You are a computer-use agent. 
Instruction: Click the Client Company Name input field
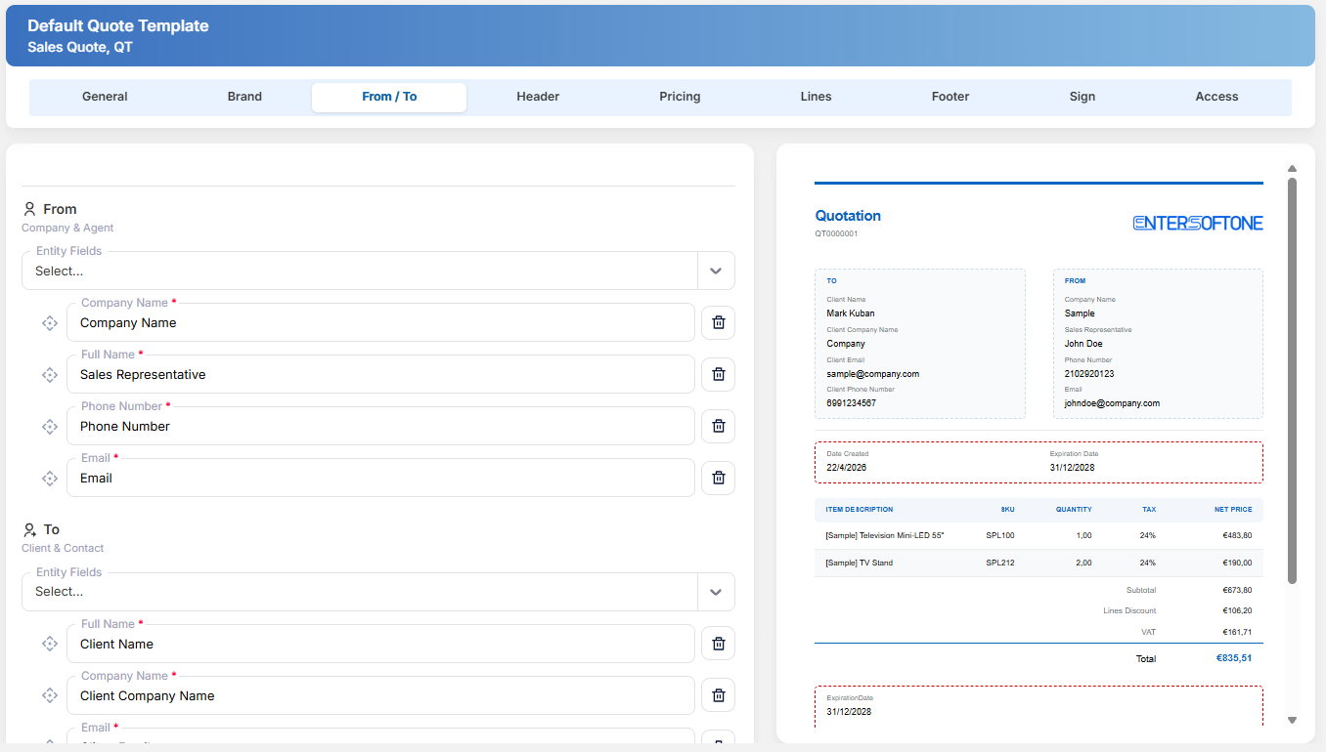pos(380,695)
